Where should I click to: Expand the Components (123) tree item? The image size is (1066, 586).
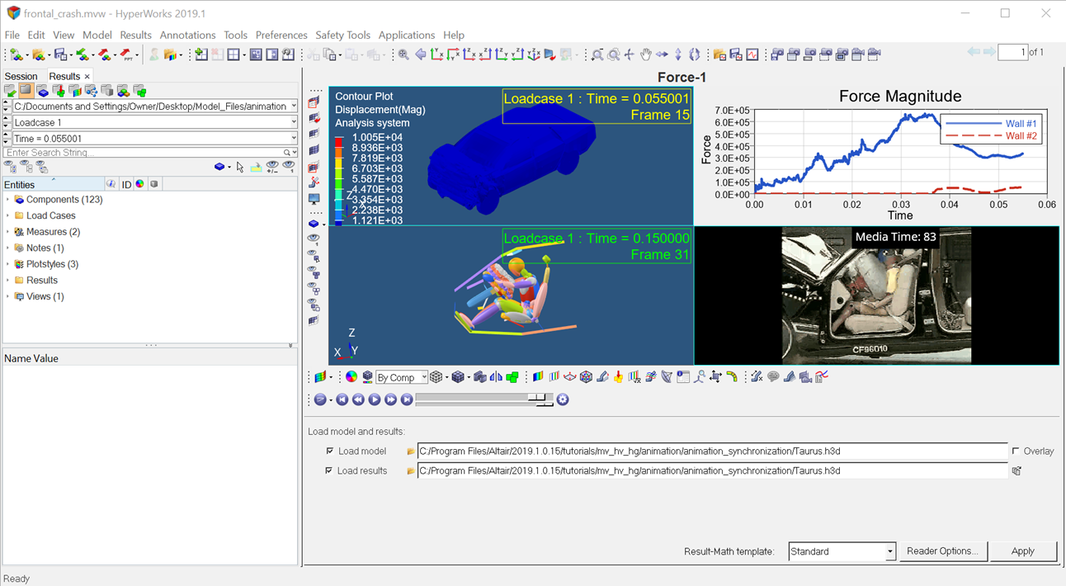7,199
